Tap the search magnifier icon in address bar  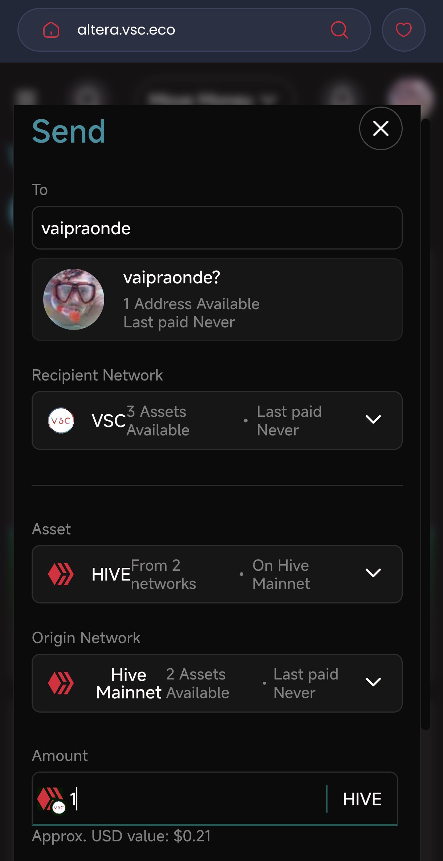[x=340, y=30]
